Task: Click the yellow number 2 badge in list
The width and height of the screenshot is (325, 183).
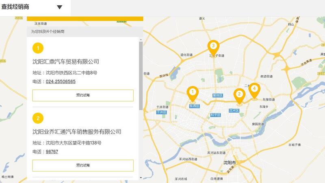Action: 38,118
